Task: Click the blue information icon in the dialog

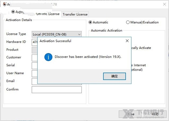Action: 48,57
